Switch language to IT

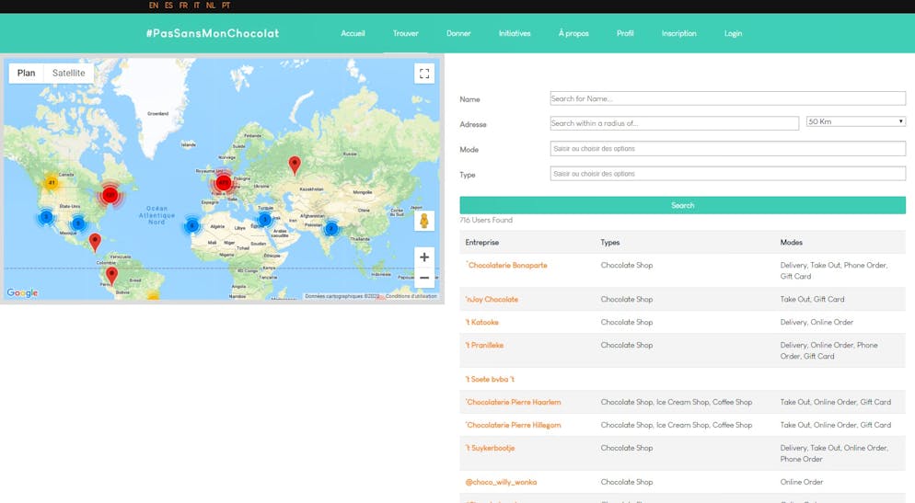[x=197, y=6]
